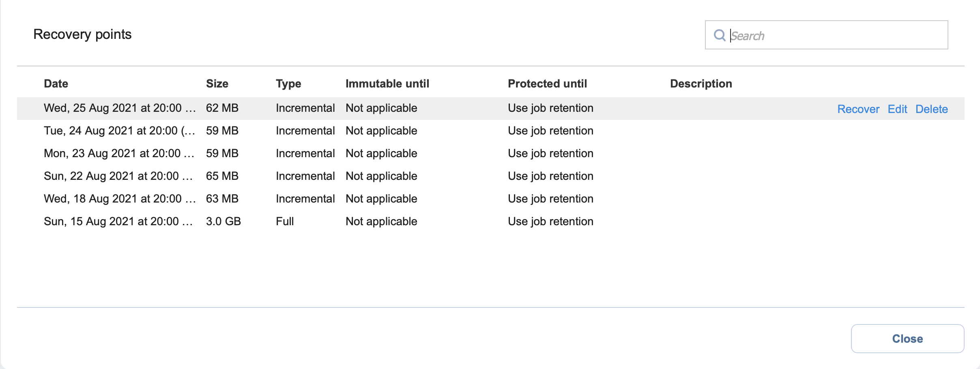Sort by the Type column header

coord(288,84)
